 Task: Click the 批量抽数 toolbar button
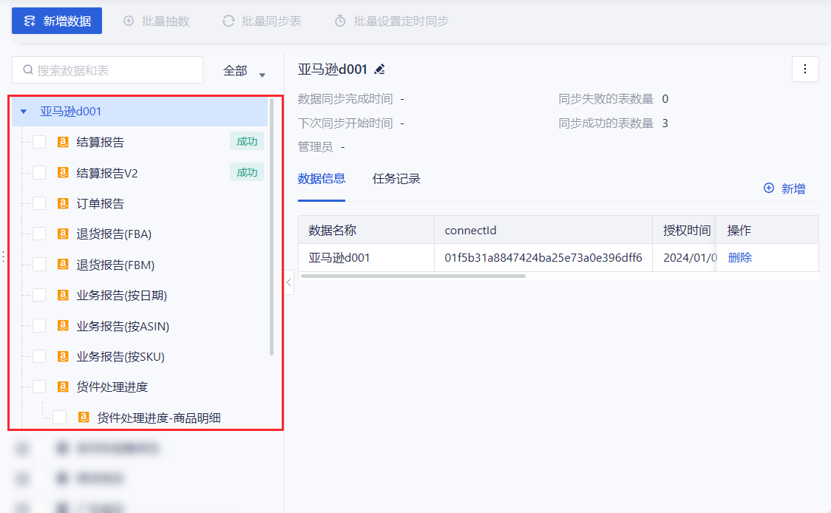(156, 21)
